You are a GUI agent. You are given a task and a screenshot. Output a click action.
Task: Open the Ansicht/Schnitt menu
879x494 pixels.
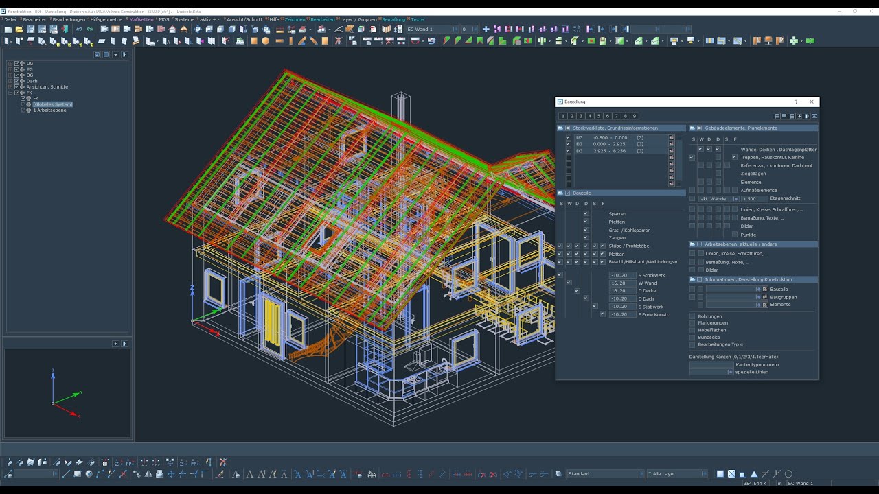tap(244, 19)
